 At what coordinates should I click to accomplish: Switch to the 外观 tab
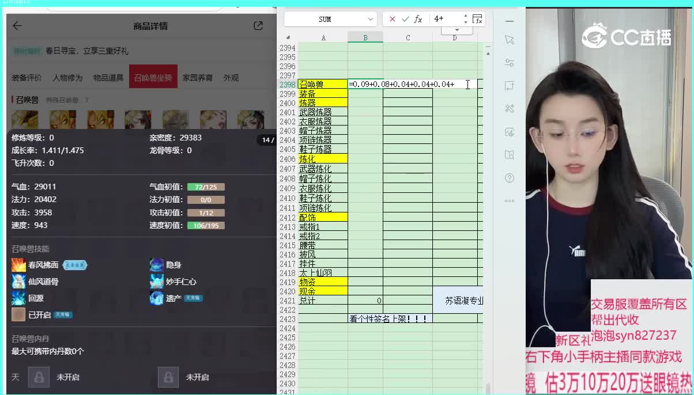click(231, 78)
